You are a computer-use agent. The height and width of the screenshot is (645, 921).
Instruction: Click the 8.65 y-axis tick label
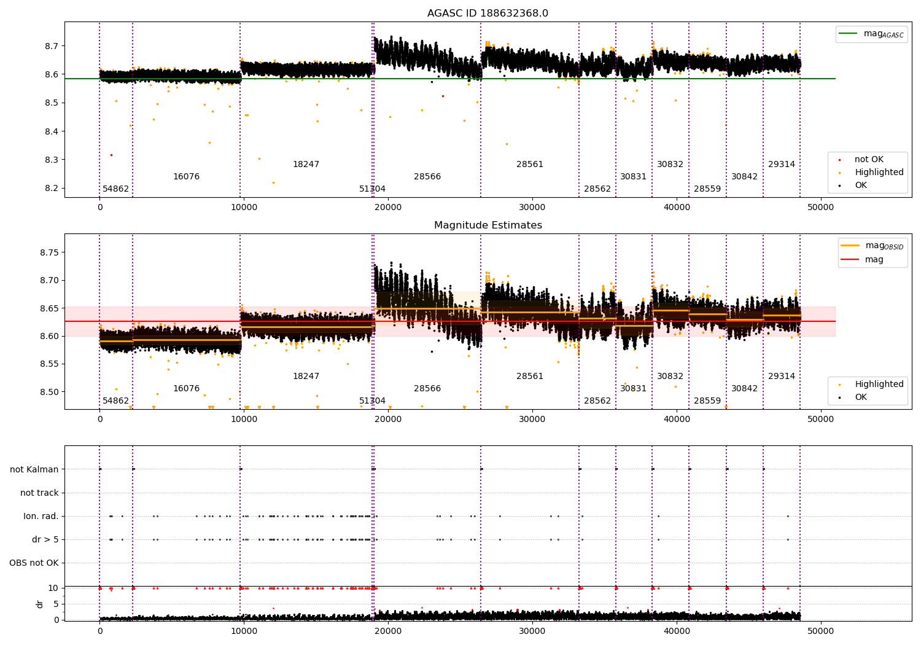click(49, 308)
